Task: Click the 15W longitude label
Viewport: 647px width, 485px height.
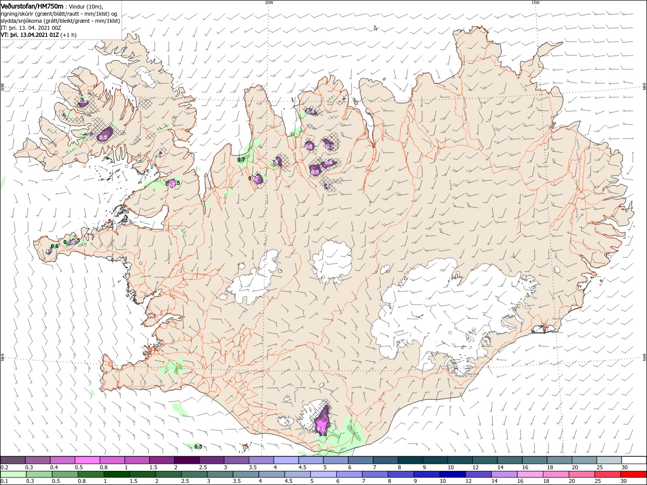Action: (x=535, y=3)
